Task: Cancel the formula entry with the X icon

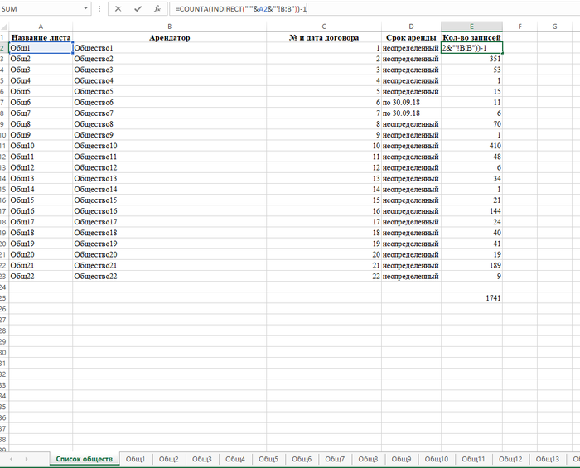Action: [x=118, y=9]
